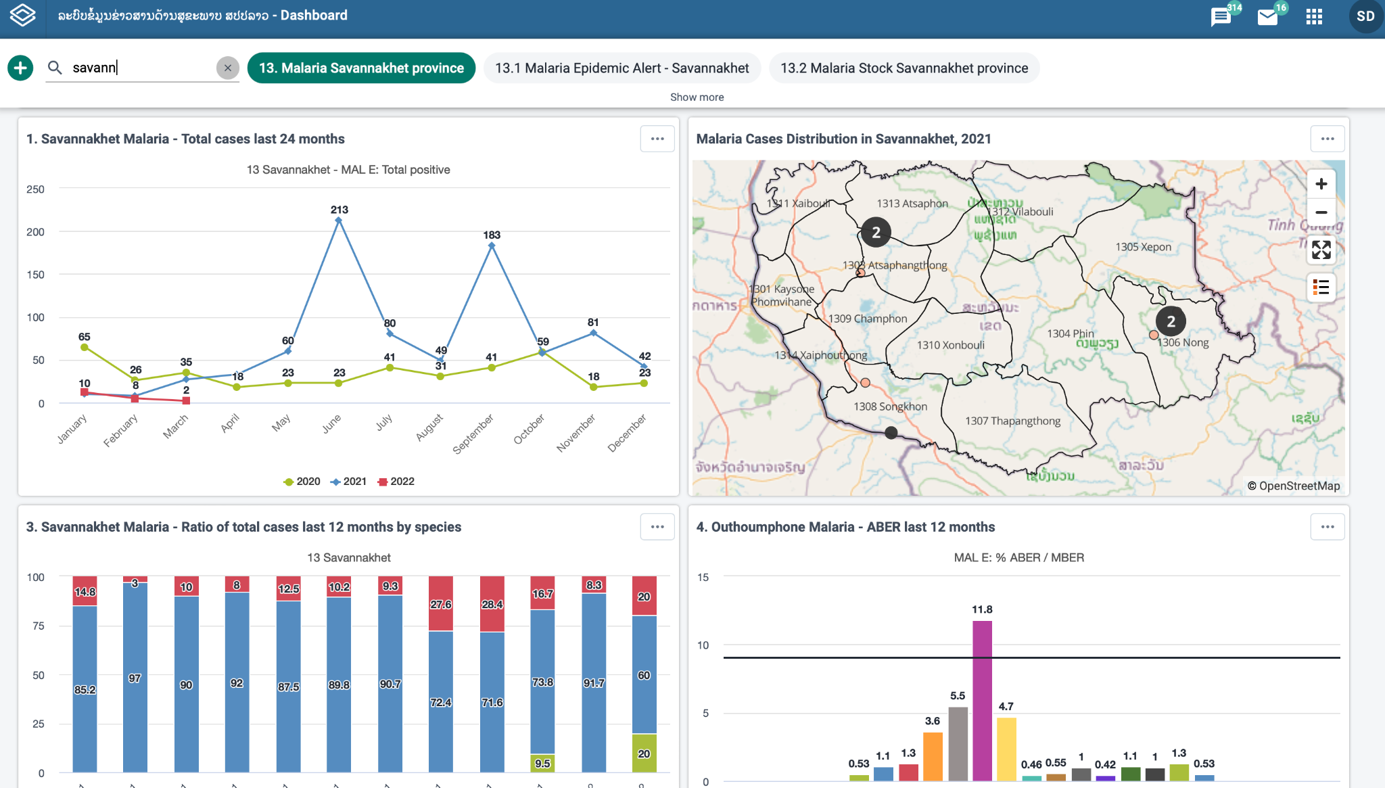Clear the dashboard search text

tap(228, 68)
